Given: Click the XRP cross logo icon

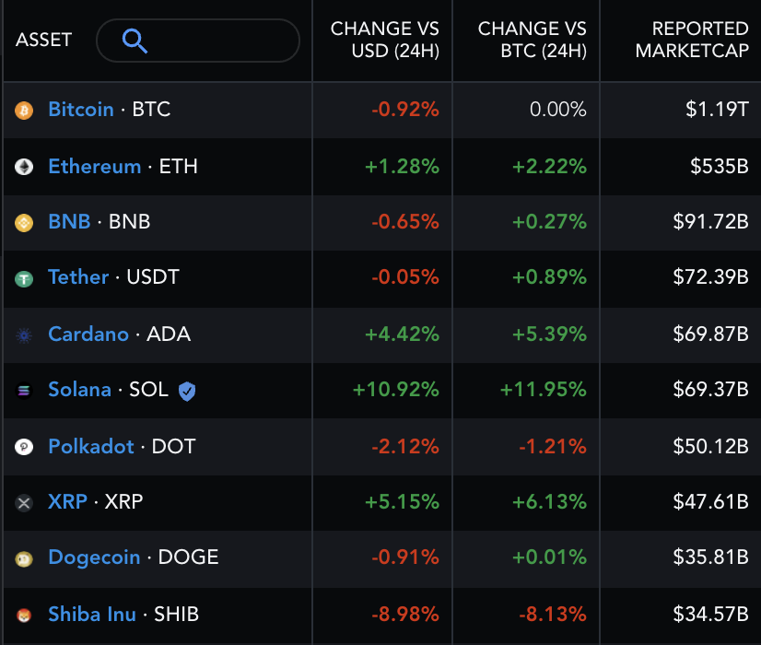Looking at the screenshot, I should 24,503.
